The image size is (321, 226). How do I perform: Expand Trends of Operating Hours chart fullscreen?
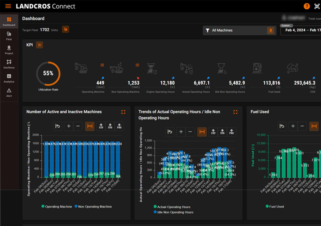coord(235,112)
